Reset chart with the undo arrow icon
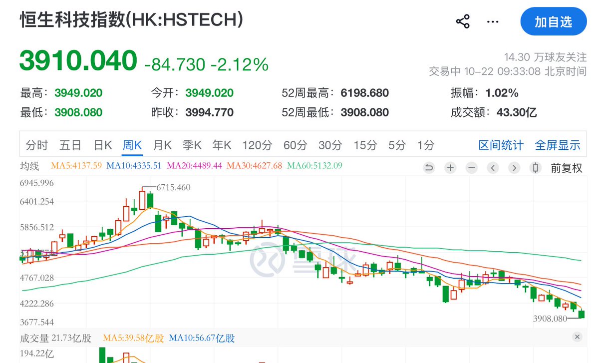This screenshot has height=363, width=599. 429,168
